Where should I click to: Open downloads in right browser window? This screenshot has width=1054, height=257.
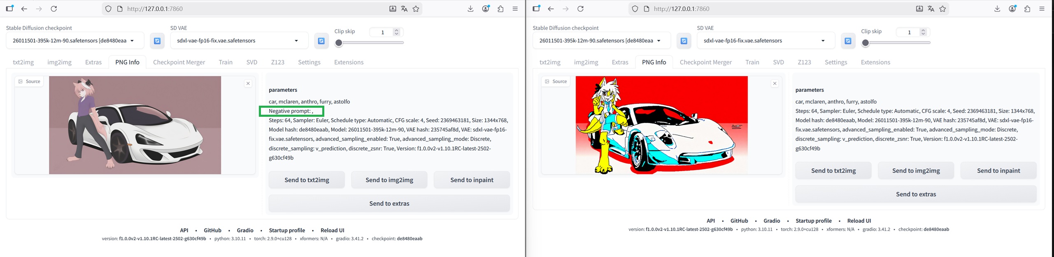tap(997, 9)
